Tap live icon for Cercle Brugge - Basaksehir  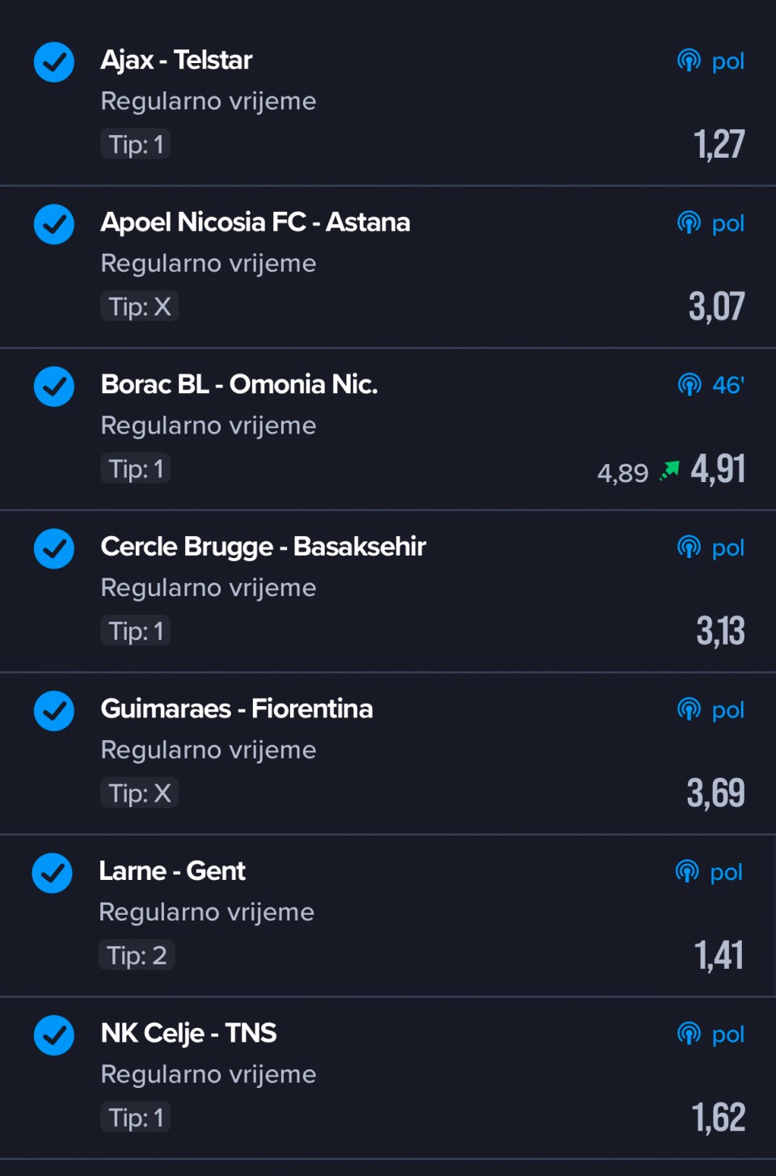[x=689, y=548]
